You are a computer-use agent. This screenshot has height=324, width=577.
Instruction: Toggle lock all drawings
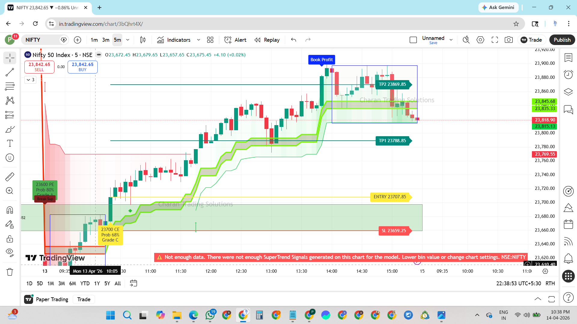point(10,239)
